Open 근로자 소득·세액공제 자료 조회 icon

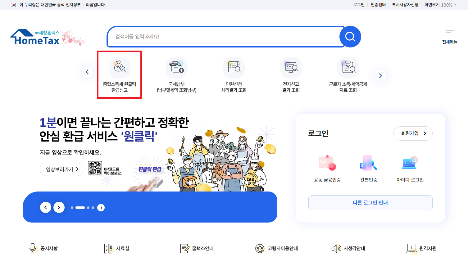pyautogui.click(x=348, y=68)
